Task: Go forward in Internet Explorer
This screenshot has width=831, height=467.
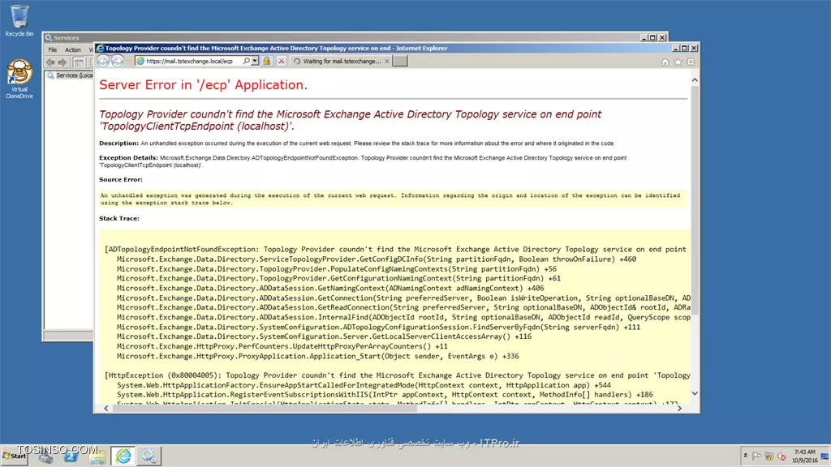Action: point(117,62)
